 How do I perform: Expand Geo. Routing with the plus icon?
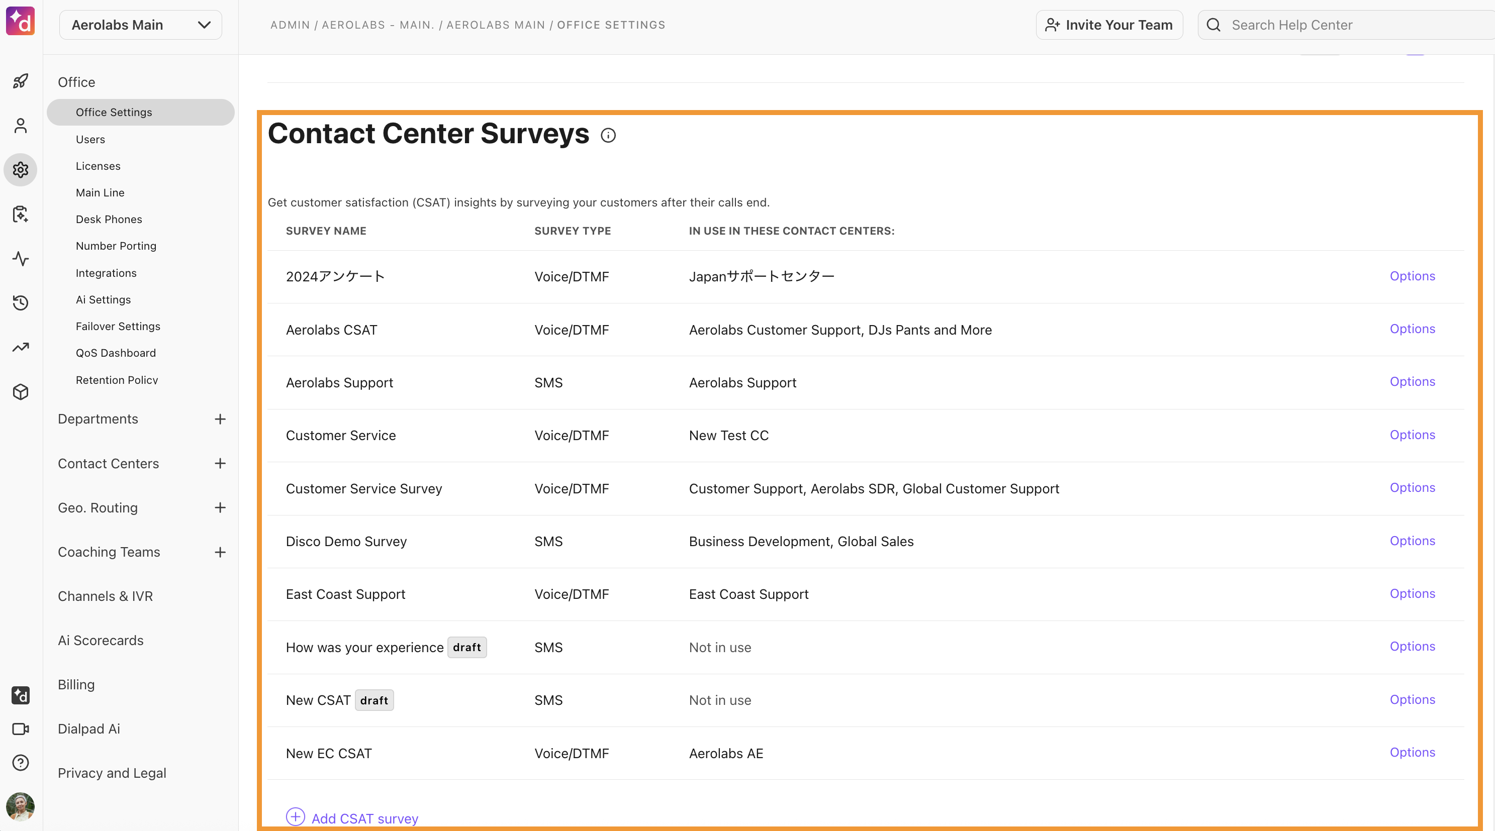(220, 508)
